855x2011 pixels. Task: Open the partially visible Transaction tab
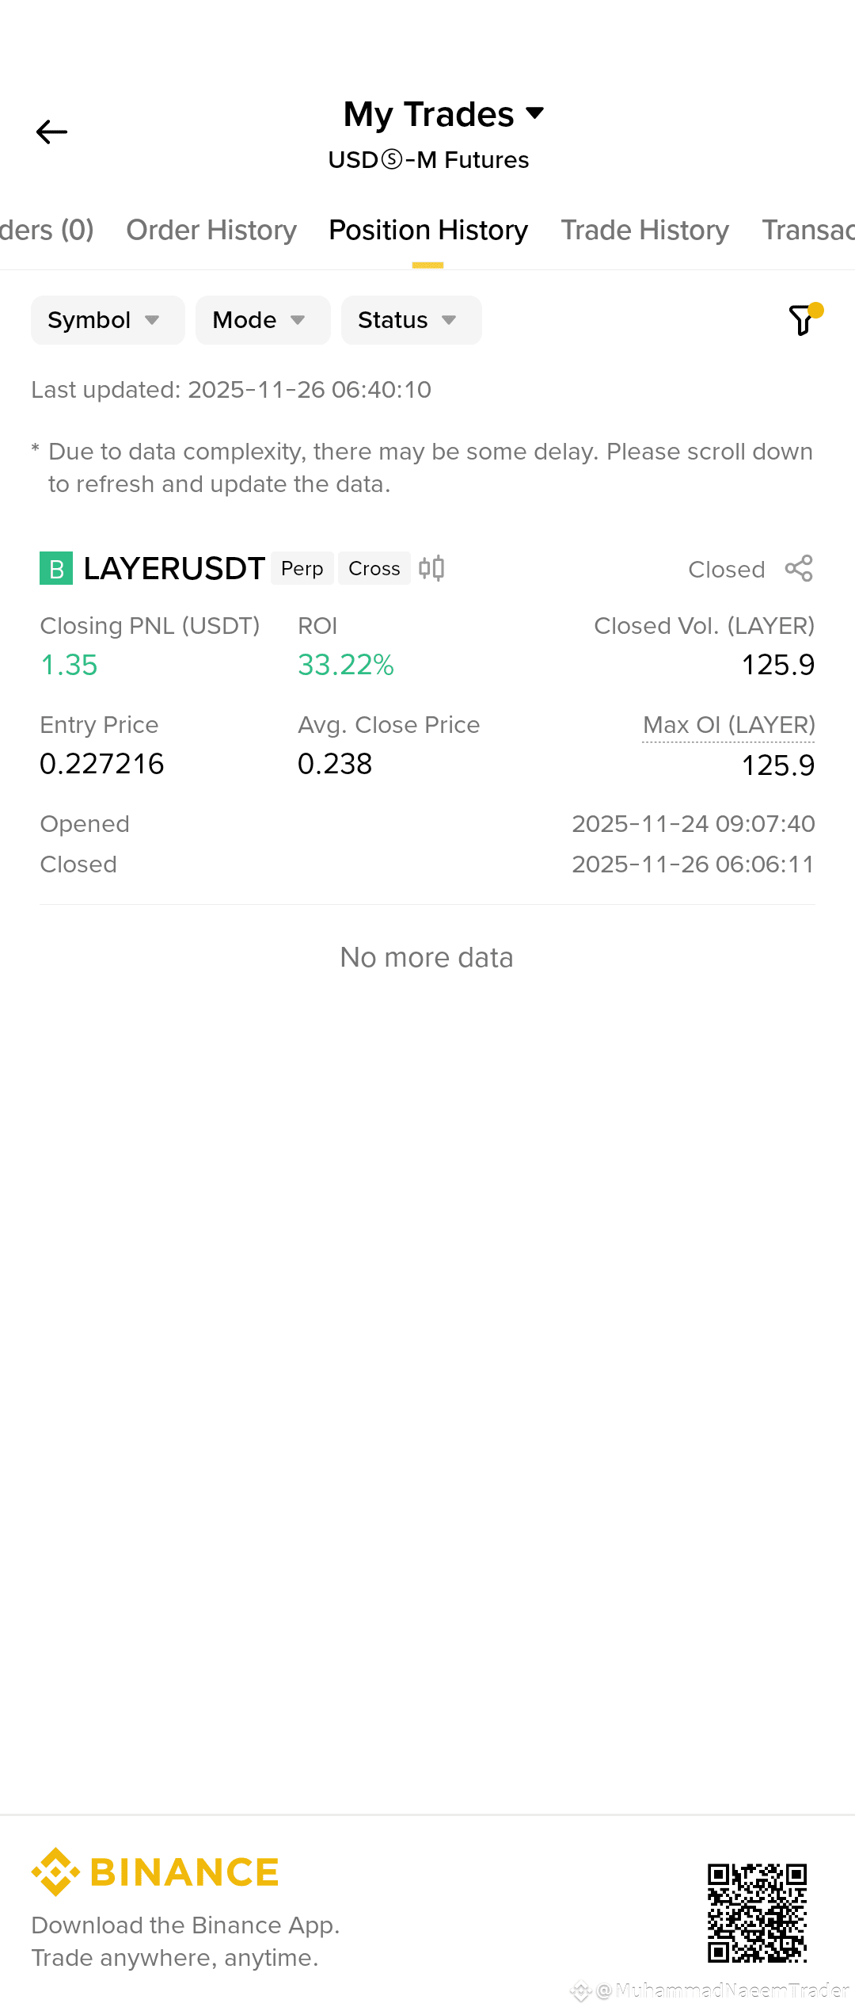tap(808, 230)
